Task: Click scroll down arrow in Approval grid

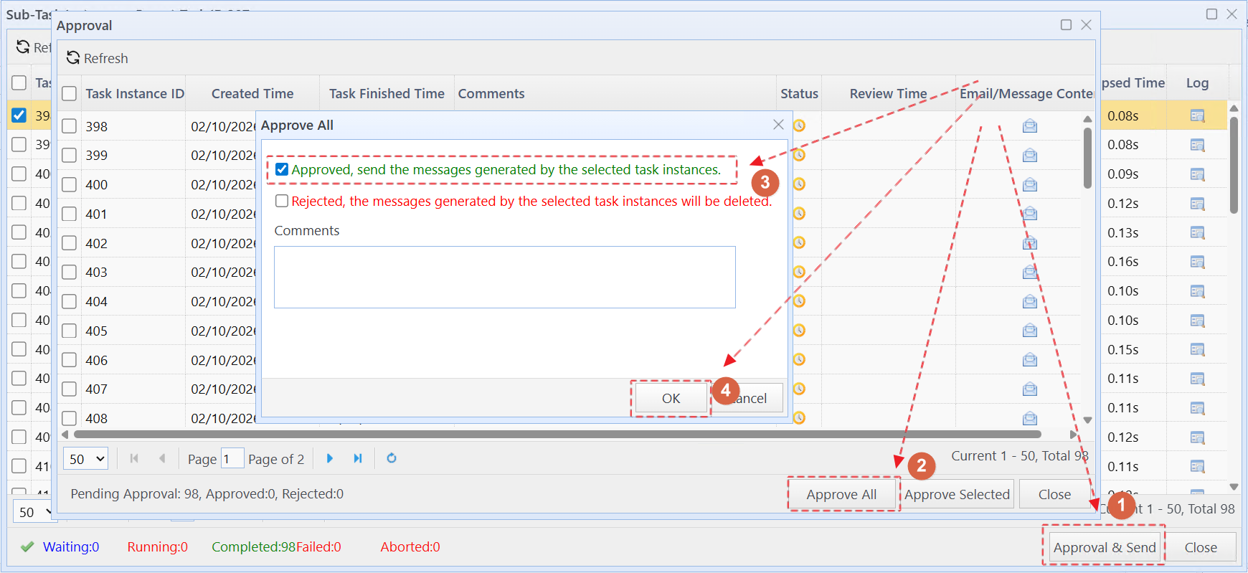Action: coord(1087,420)
